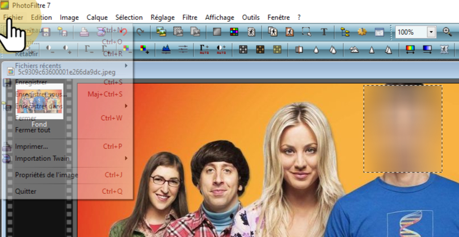Viewport: 459px width, 237px height.
Task: Open the ? help menu
Action: coord(299,17)
